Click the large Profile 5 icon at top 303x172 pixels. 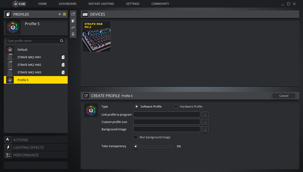tap(13, 27)
